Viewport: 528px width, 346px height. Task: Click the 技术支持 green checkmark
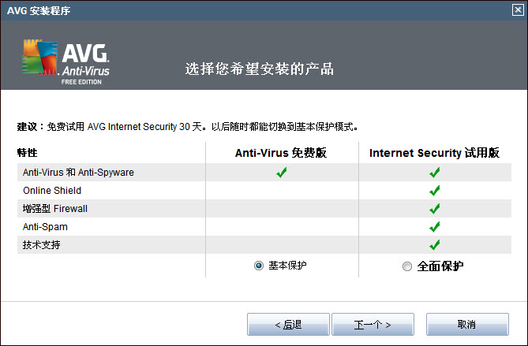pos(434,245)
